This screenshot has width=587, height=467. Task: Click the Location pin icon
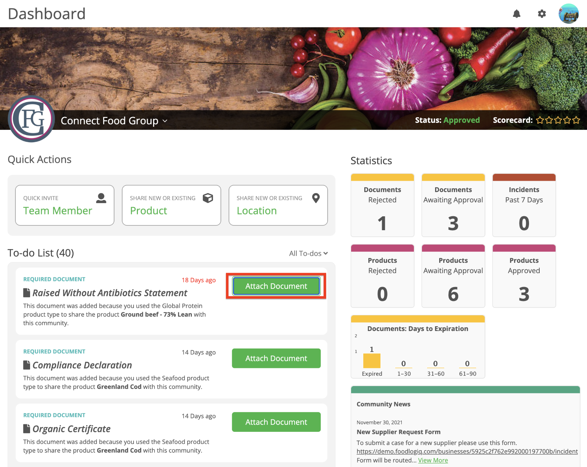316,198
